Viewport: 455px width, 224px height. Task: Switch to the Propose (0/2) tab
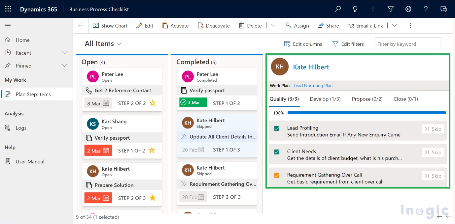(367, 99)
